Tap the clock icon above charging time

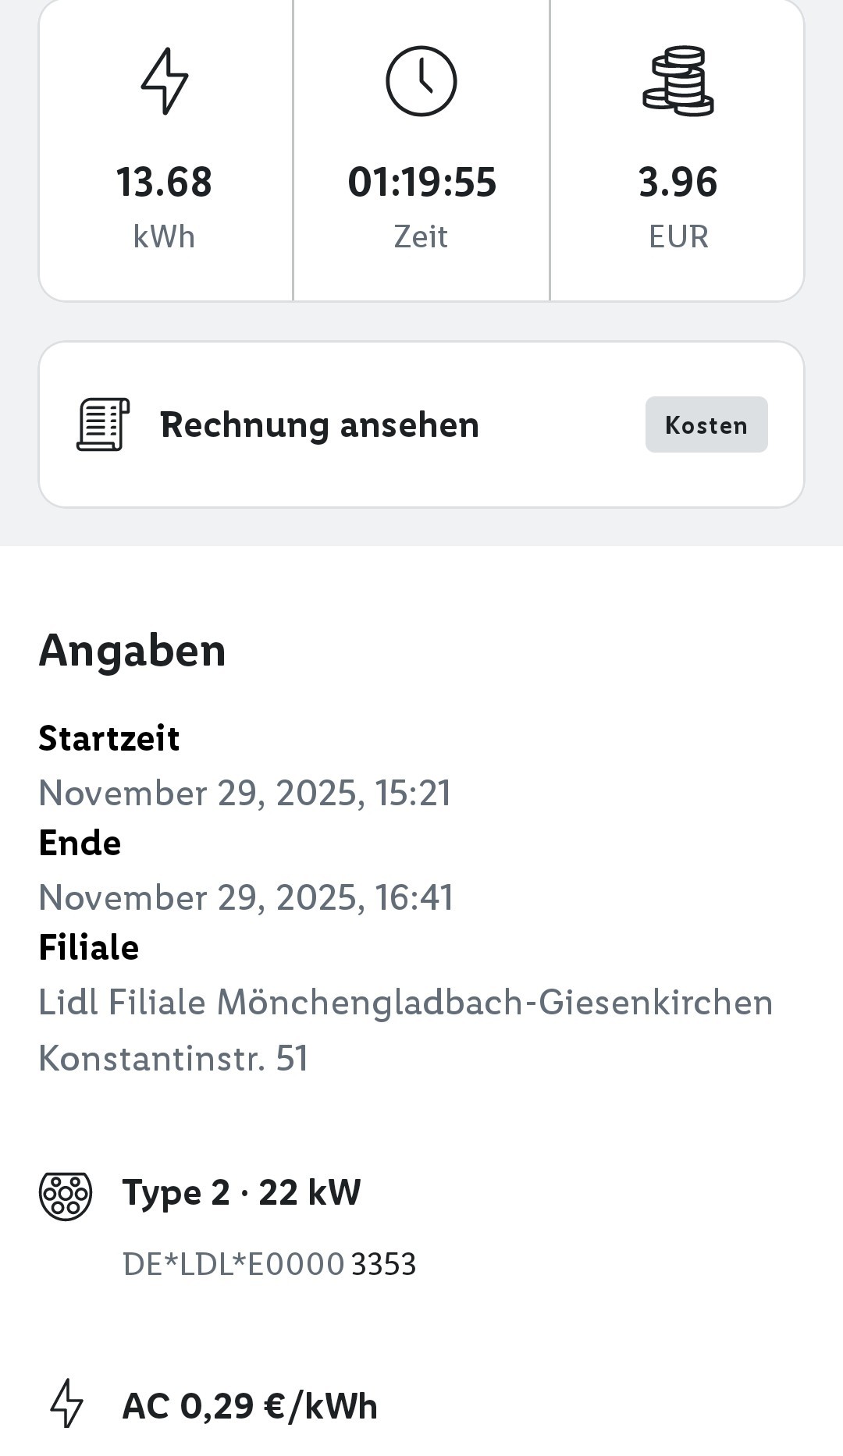coord(421,81)
